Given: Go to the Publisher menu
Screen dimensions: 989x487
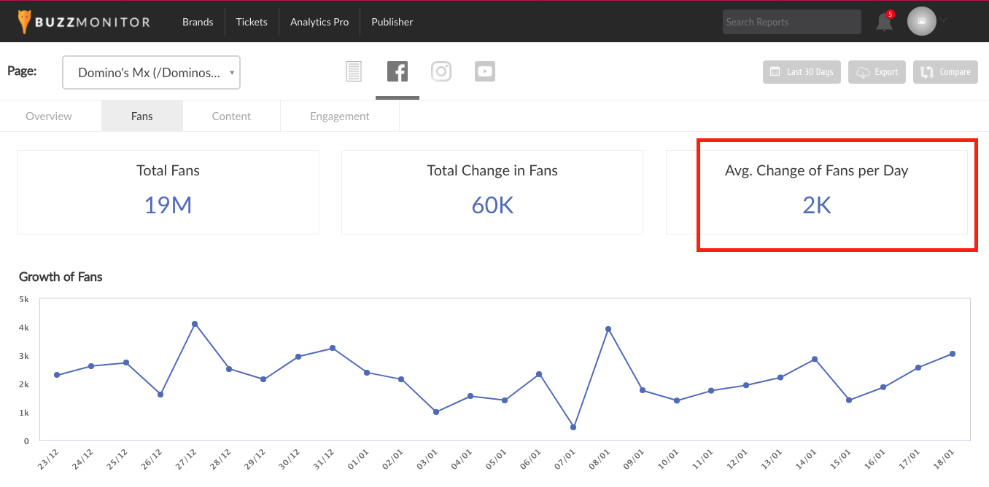Looking at the screenshot, I should tap(392, 22).
